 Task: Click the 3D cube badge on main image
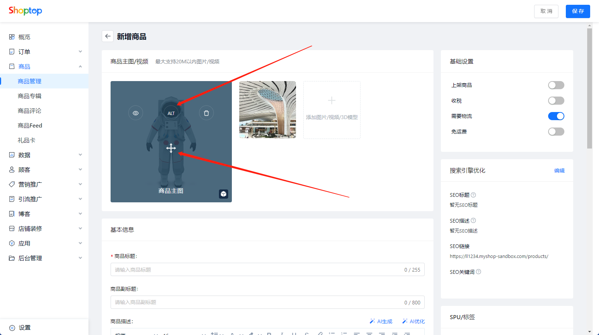pyautogui.click(x=223, y=194)
